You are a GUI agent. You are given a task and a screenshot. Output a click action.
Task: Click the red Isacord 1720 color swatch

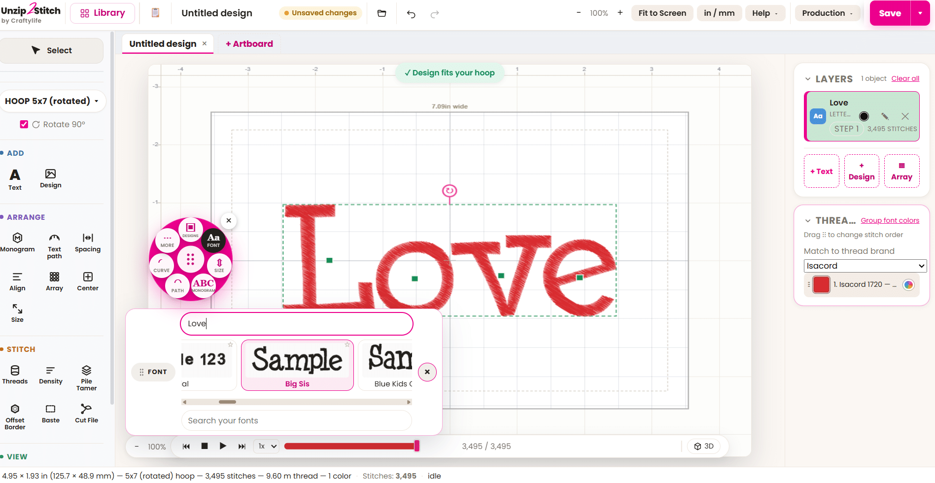(821, 284)
